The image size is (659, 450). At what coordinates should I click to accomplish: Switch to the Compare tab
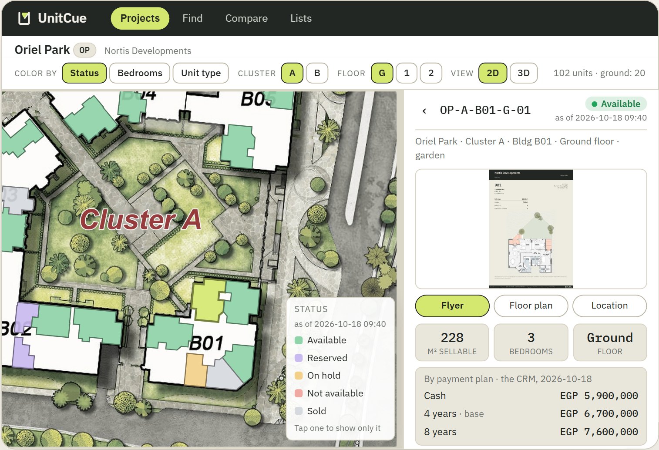click(246, 18)
